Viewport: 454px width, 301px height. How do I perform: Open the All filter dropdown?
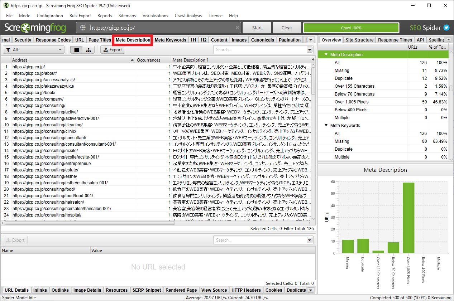[34, 50]
